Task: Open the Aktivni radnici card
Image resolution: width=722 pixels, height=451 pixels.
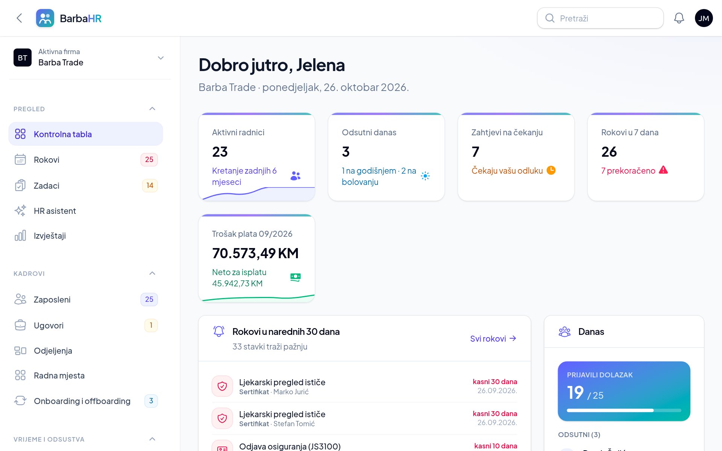Action: click(x=256, y=157)
